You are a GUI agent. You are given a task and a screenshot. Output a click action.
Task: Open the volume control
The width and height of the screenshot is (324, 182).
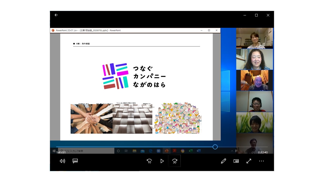[62, 161]
